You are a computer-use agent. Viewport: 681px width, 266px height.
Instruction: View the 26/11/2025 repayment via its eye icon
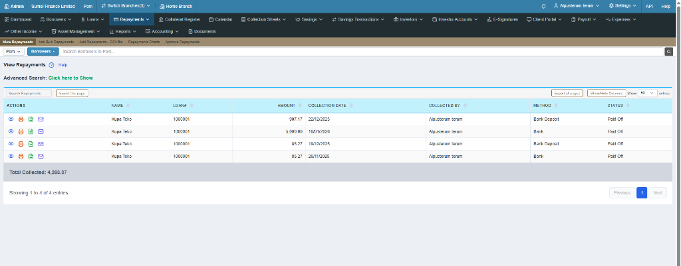[11, 156]
